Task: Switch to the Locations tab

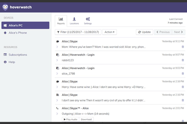Action: [74, 21]
